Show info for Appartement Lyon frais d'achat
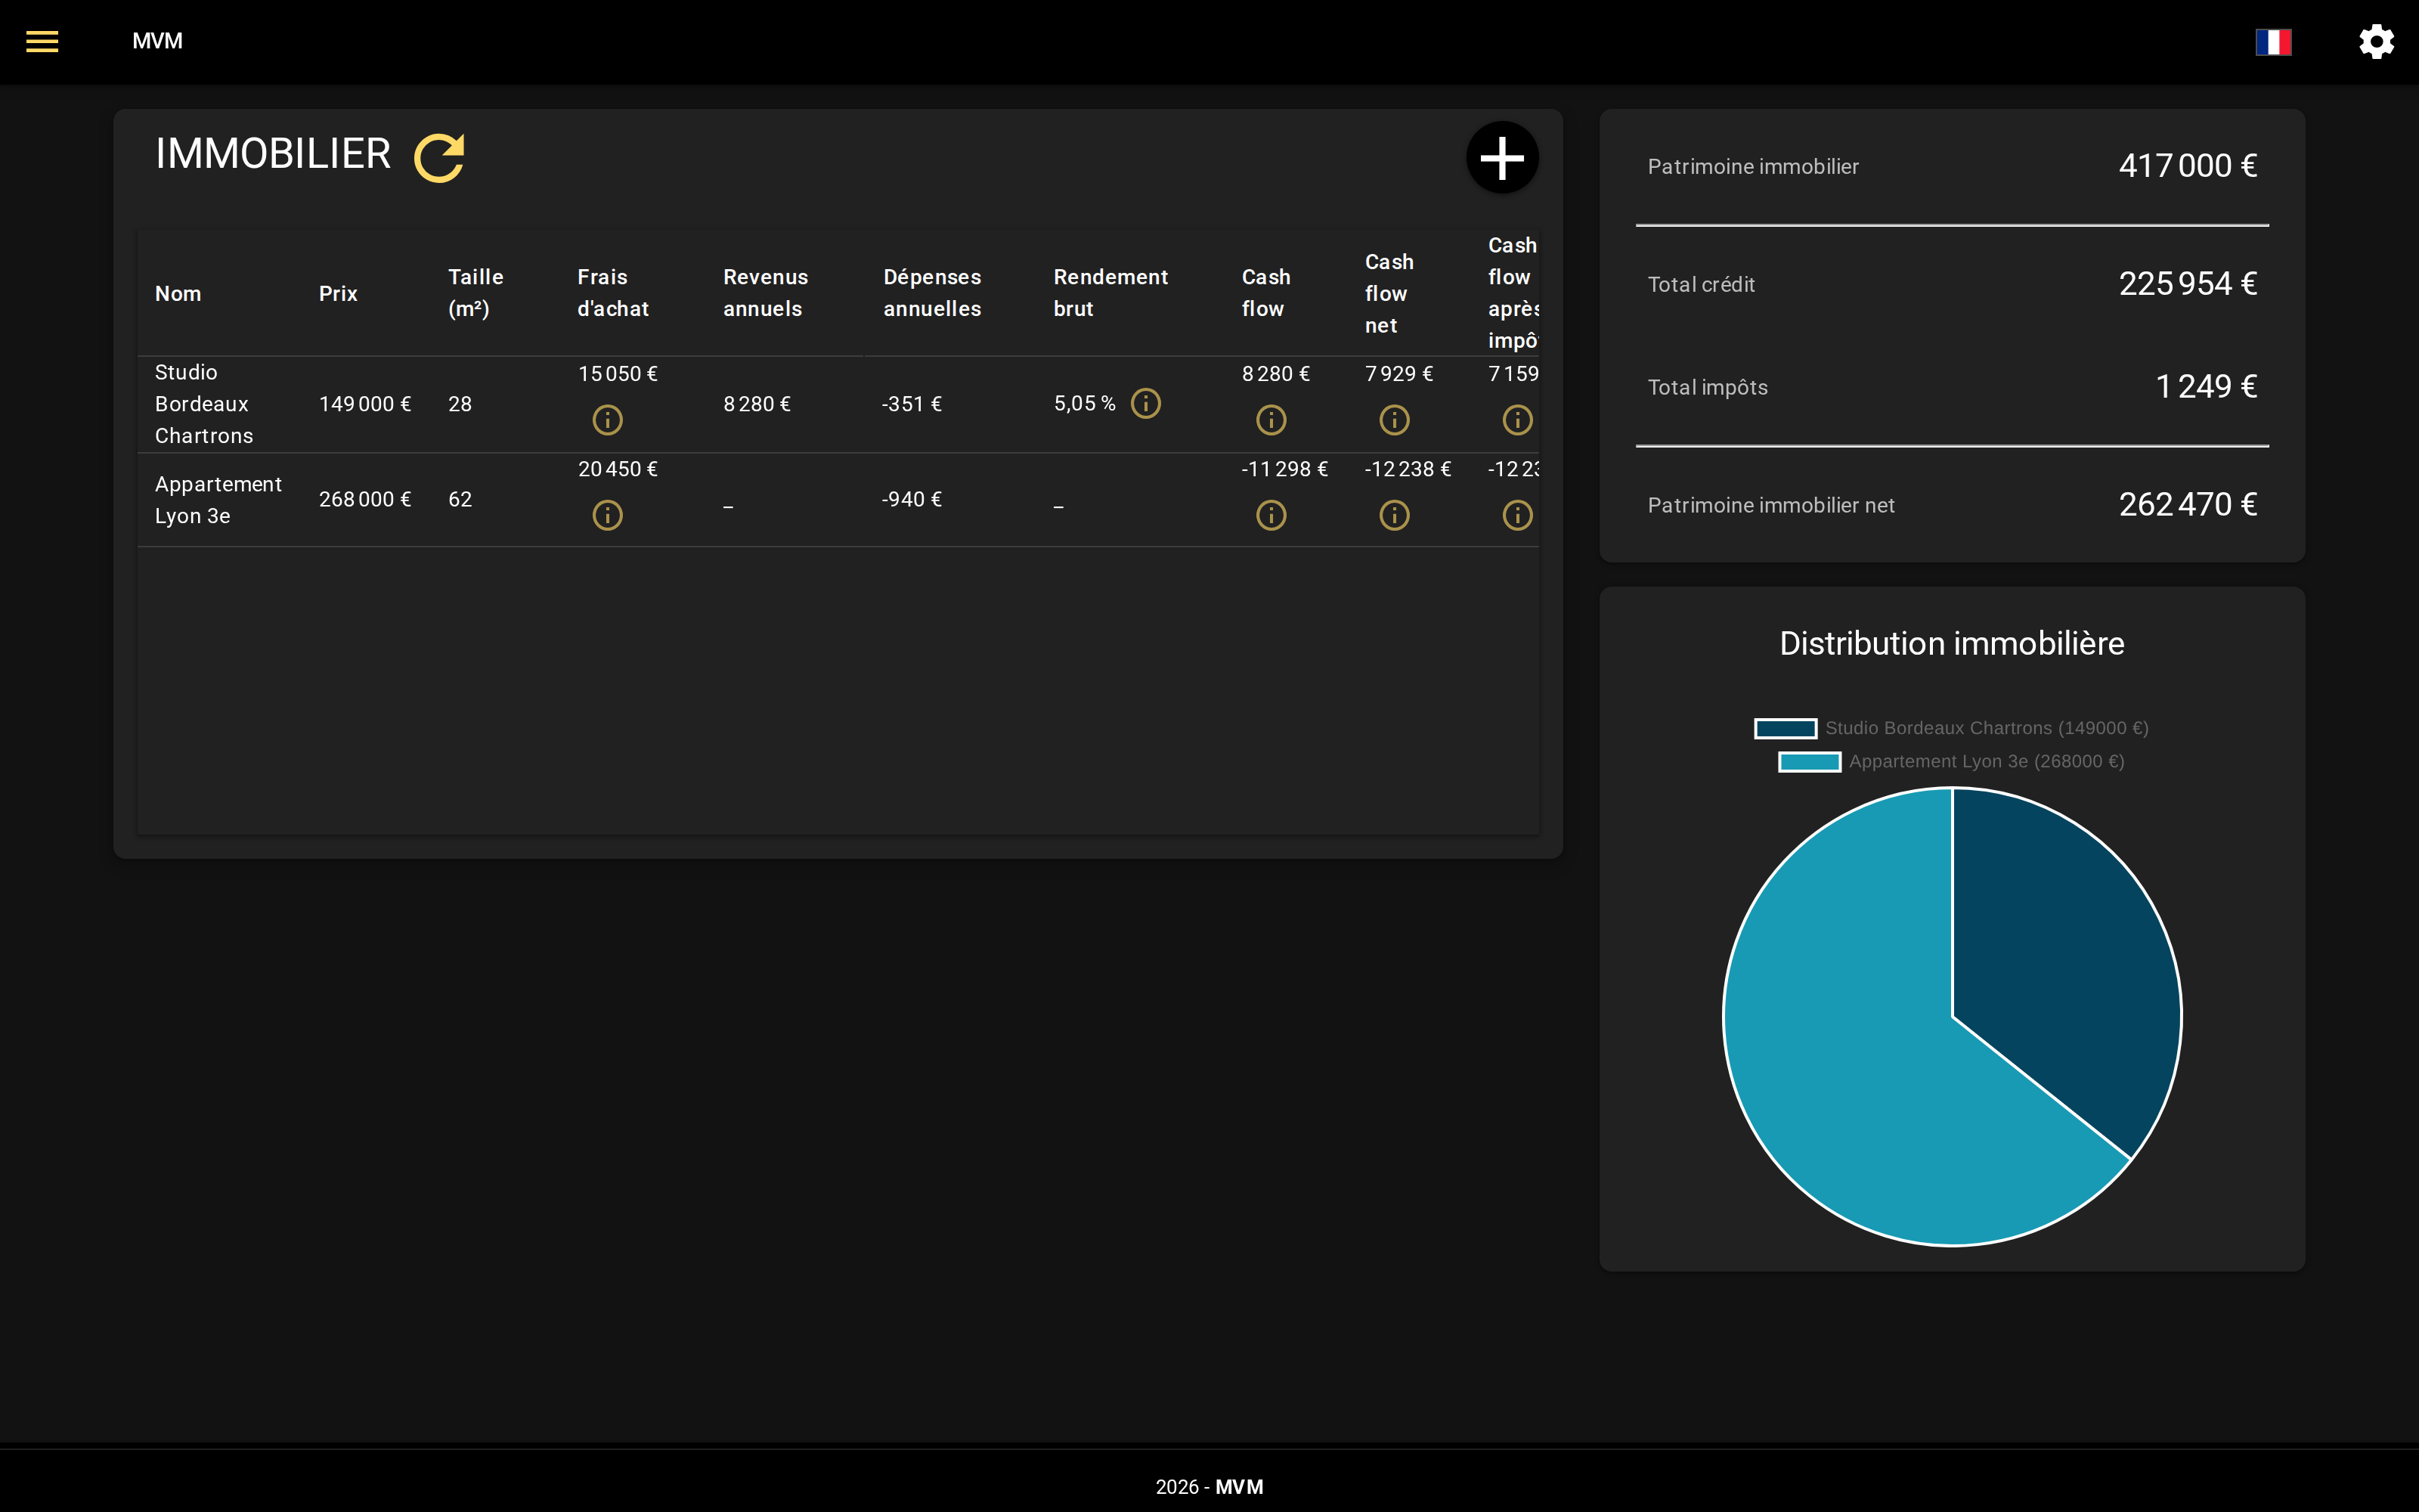Screen dimensions: 2419x1512 click(x=608, y=515)
